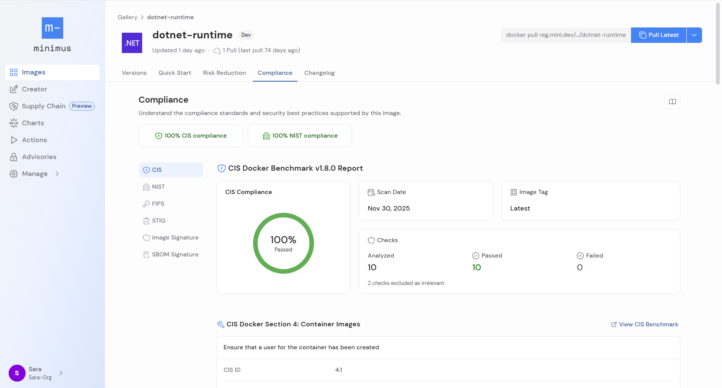722x388 pixels.
Task: Open Charts via the helm icon
Action: [14, 123]
